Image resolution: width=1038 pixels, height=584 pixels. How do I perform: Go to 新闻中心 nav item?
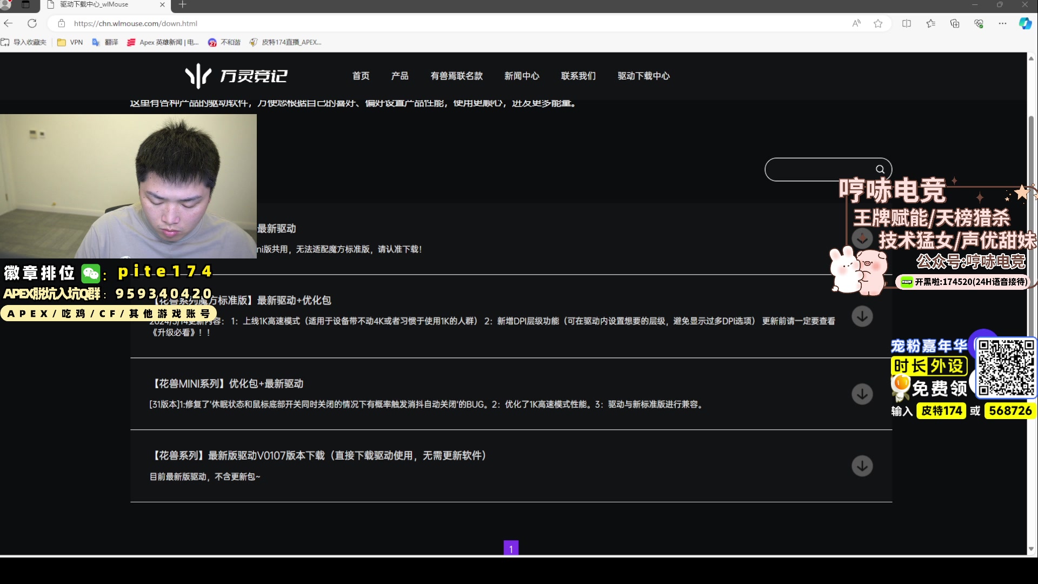[522, 76]
